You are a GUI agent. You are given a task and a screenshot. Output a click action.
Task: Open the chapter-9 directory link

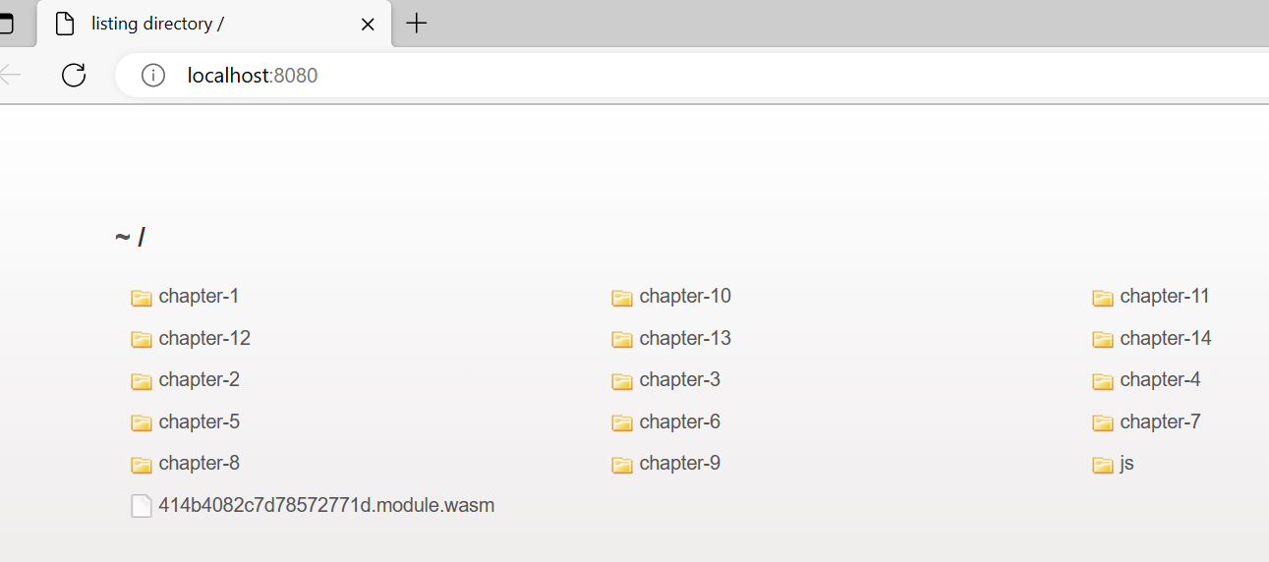(679, 463)
